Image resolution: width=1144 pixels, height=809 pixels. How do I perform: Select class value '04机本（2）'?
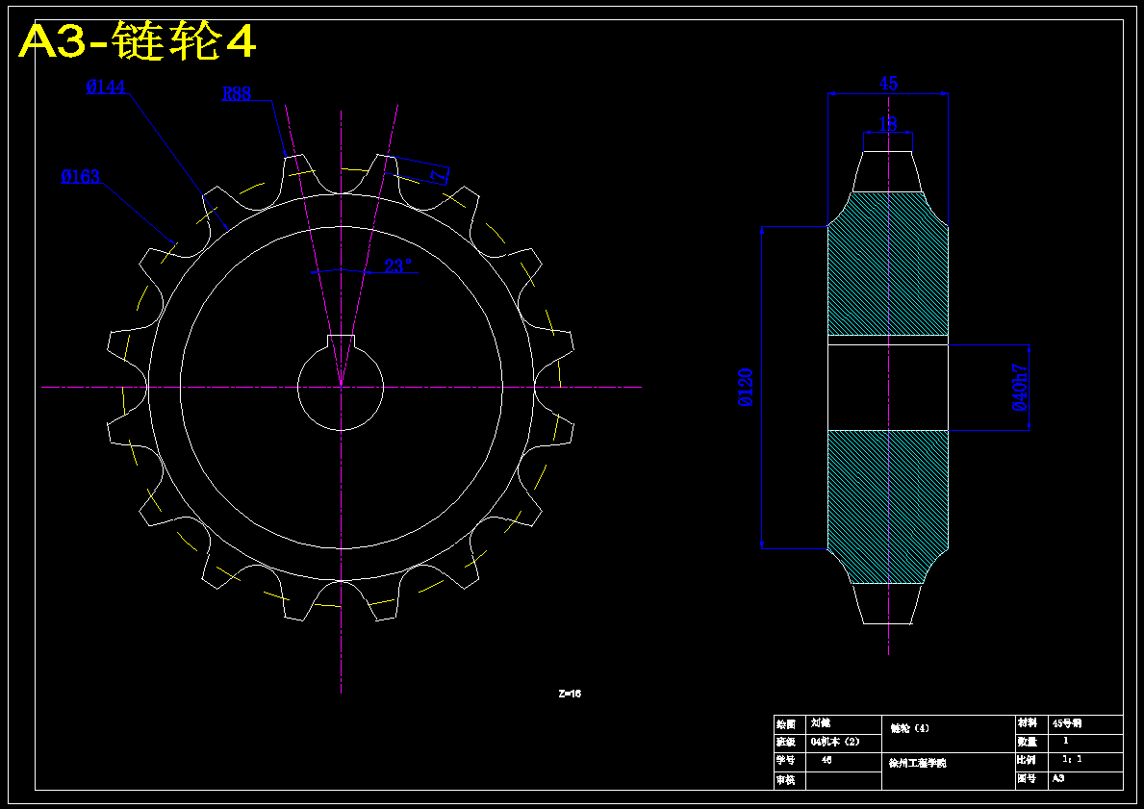pos(835,742)
